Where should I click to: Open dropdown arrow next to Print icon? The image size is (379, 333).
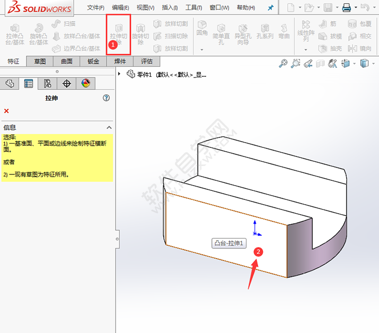pos(356,7)
